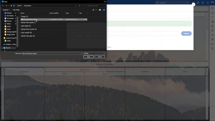Expand Earlier this year (2) group
The height and width of the screenshot is (121, 215).
(x=28, y=36)
